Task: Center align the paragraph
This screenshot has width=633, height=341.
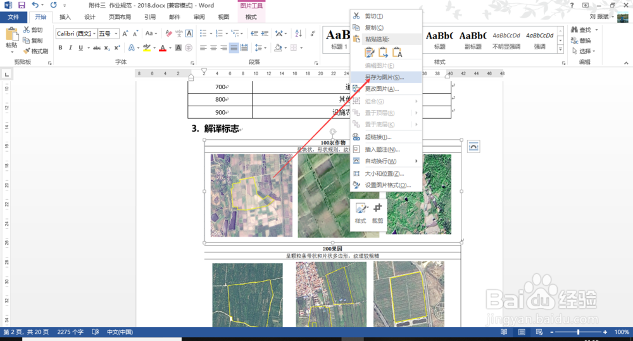Action: pyautogui.click(x=213, y=48)
